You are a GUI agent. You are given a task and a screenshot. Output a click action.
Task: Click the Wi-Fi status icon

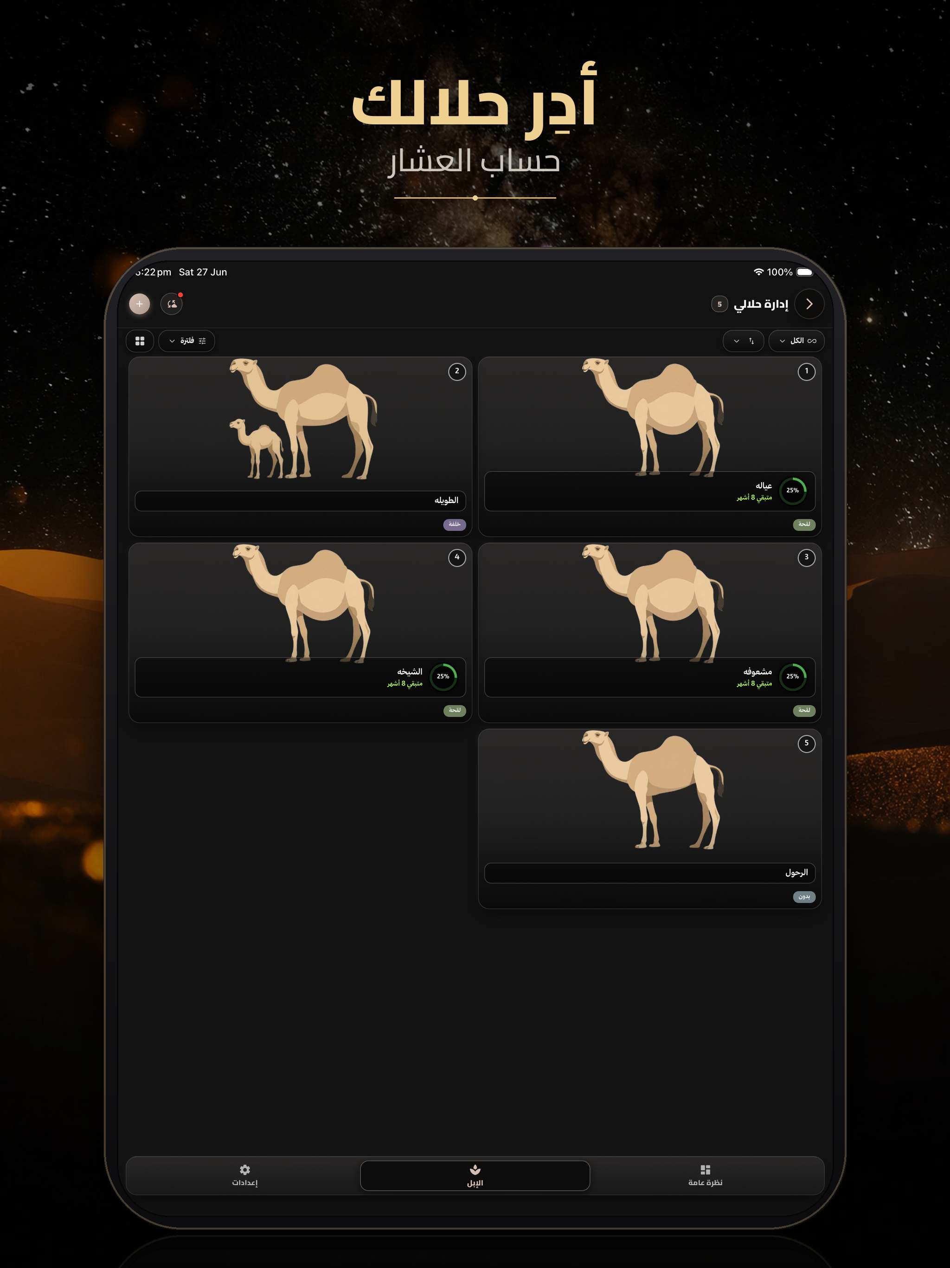[758, 272]
